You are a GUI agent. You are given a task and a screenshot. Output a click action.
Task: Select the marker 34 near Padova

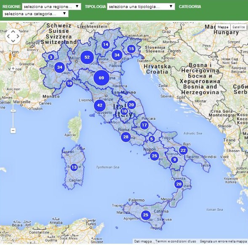[117, 55]
